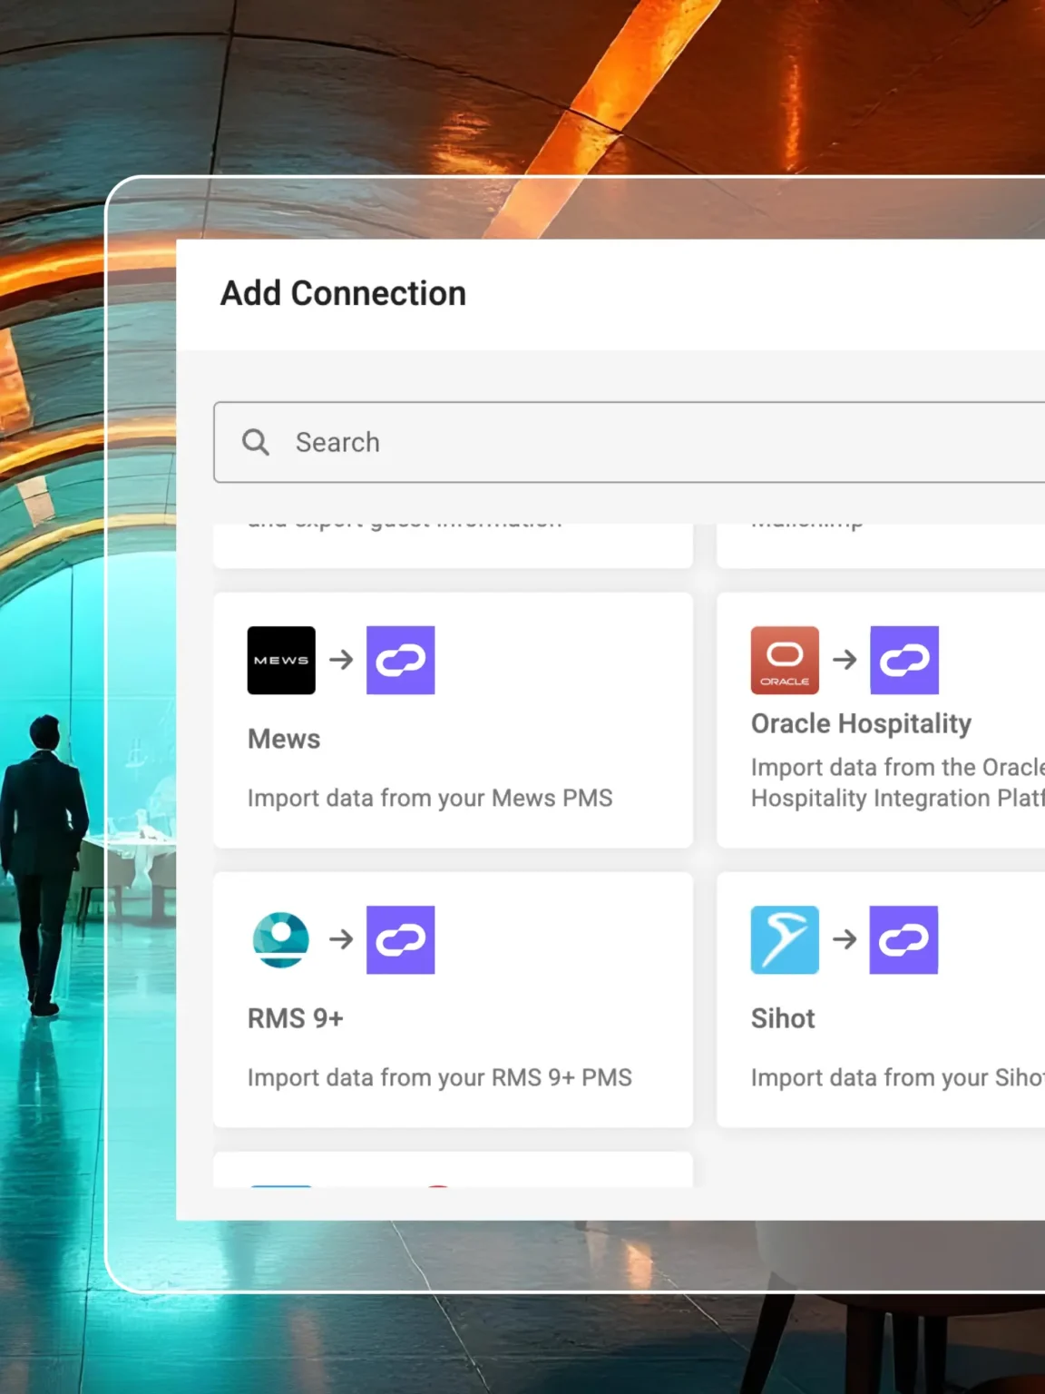1045x1394 pixels.
Task: Open the Mews connection title
Action: point(284,739)
